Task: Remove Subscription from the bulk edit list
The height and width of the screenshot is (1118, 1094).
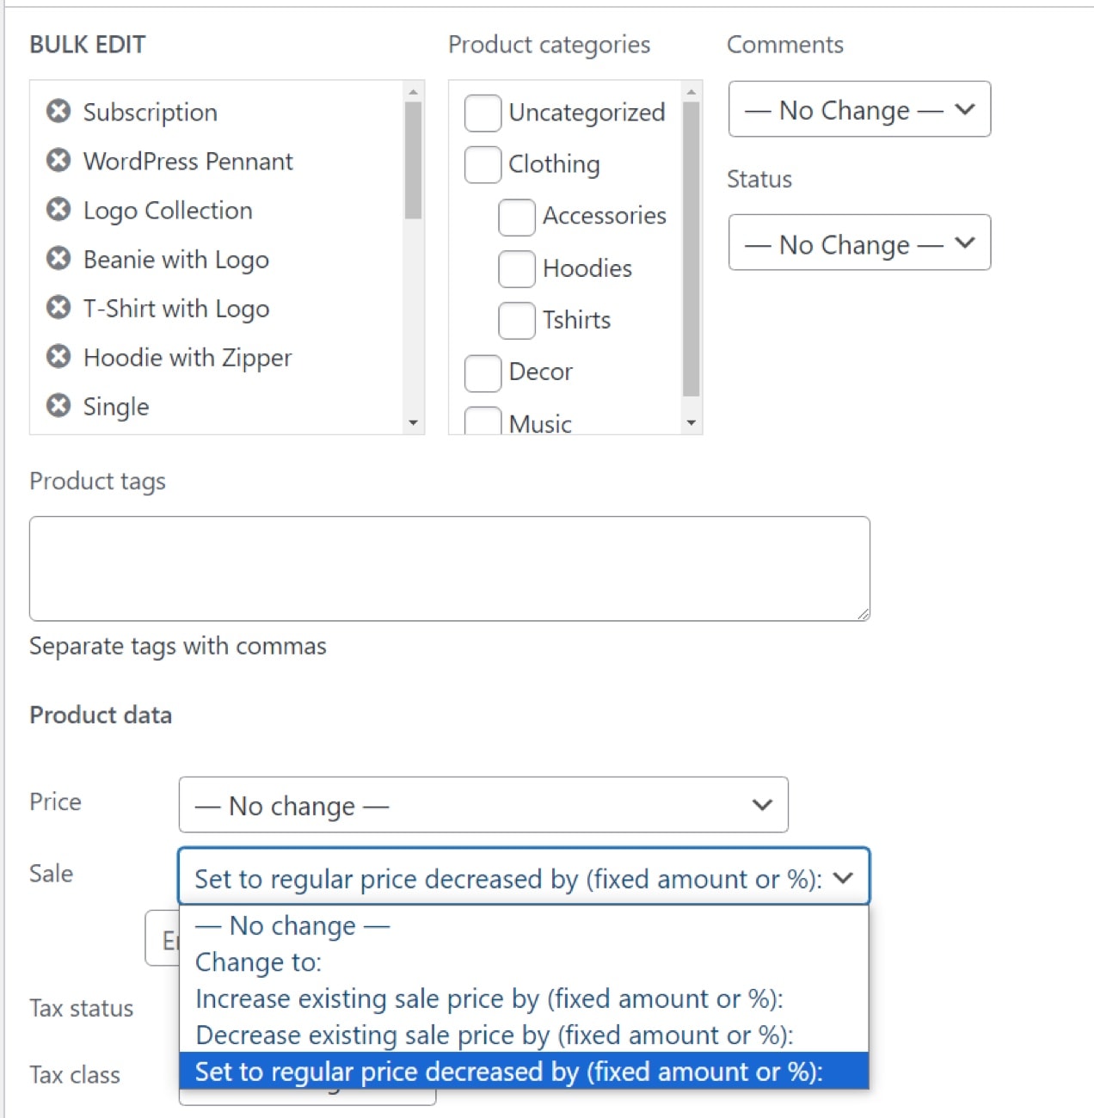Action: 58,112
